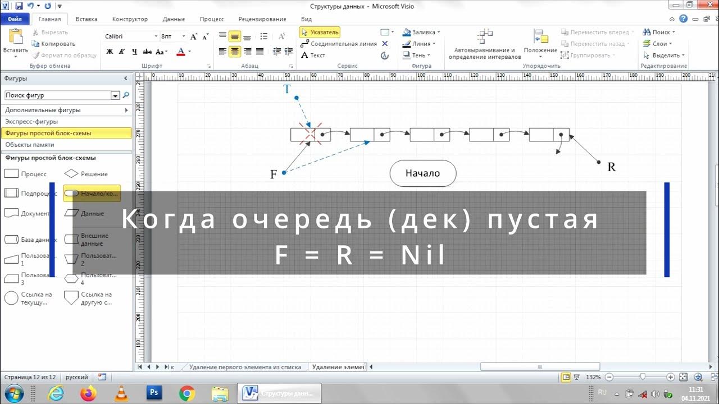Click Cut (Вырезать) in the clipboard group
Screen dimensions: 719x404
point(50,33)
